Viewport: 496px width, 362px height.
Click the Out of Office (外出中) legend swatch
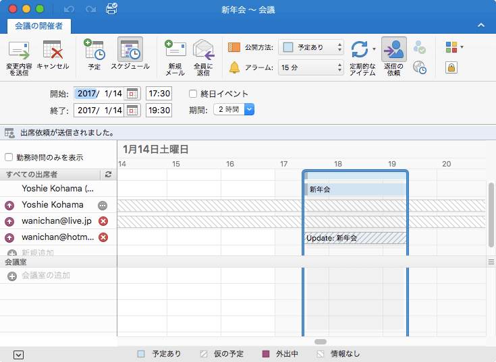coord(266,354)
